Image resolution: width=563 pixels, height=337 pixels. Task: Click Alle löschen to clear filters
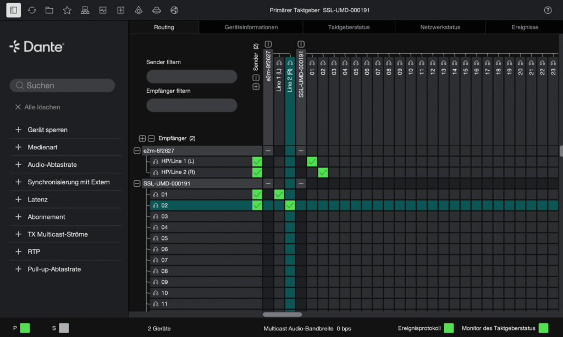(x=37, y=107)
